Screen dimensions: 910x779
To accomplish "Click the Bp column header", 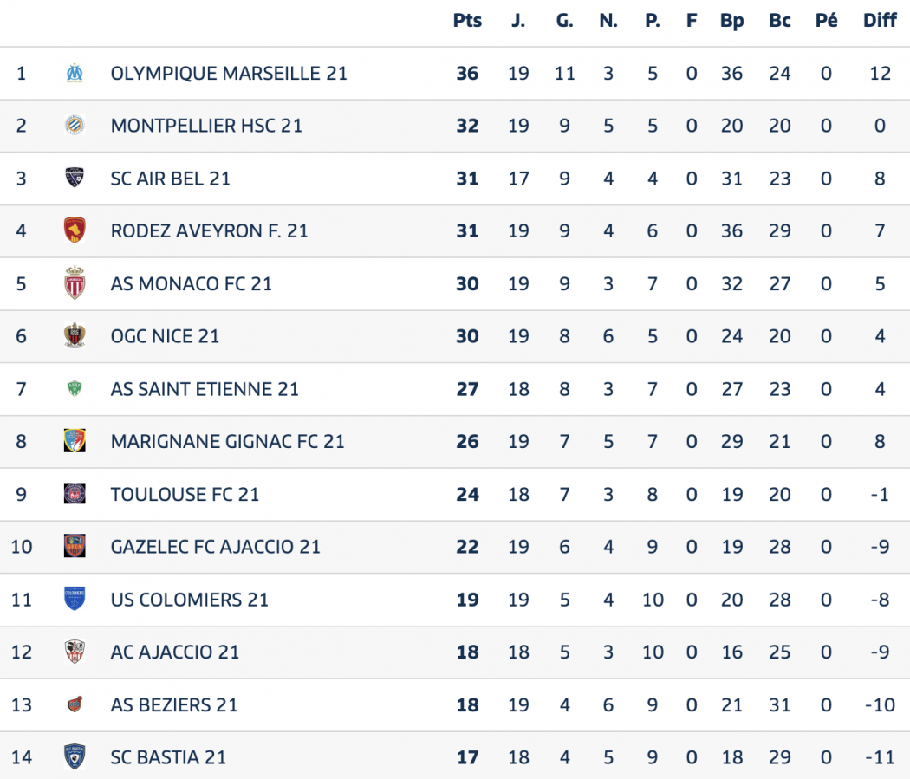I will (731, 22).
